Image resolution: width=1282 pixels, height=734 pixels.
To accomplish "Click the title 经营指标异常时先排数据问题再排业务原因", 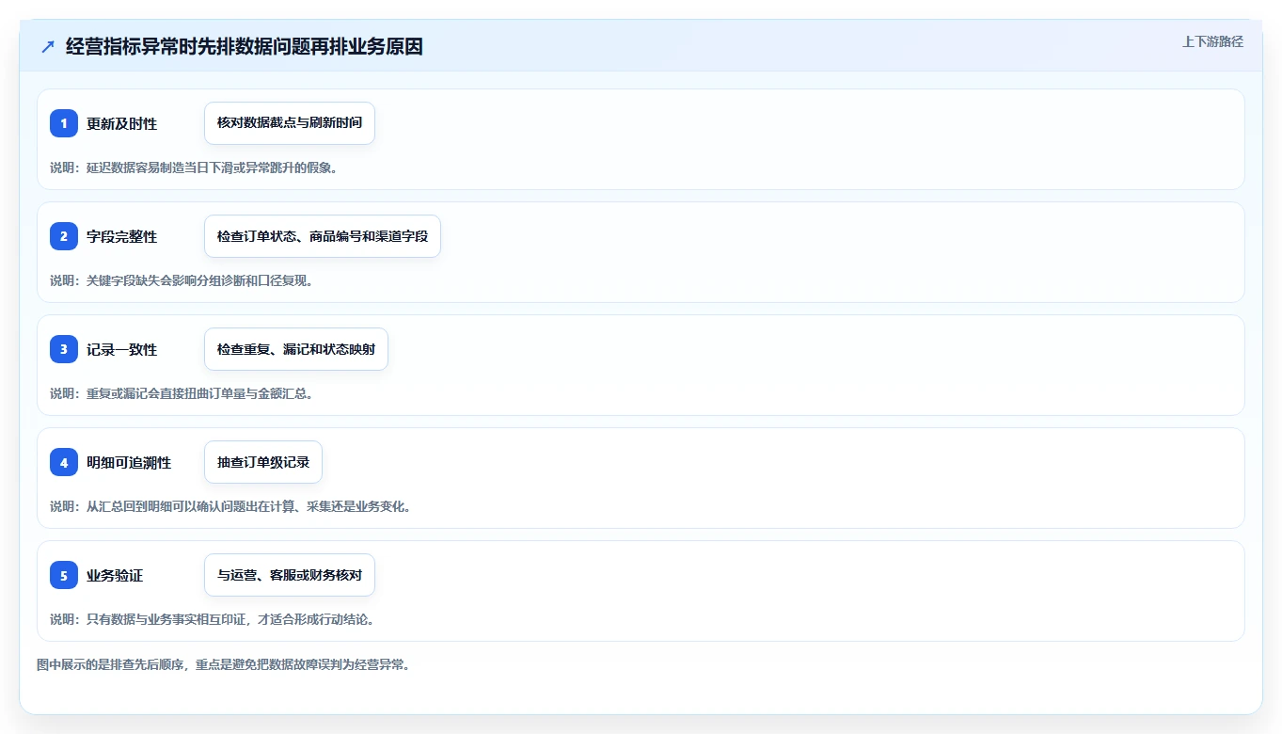I will click(x=245, y=46).
